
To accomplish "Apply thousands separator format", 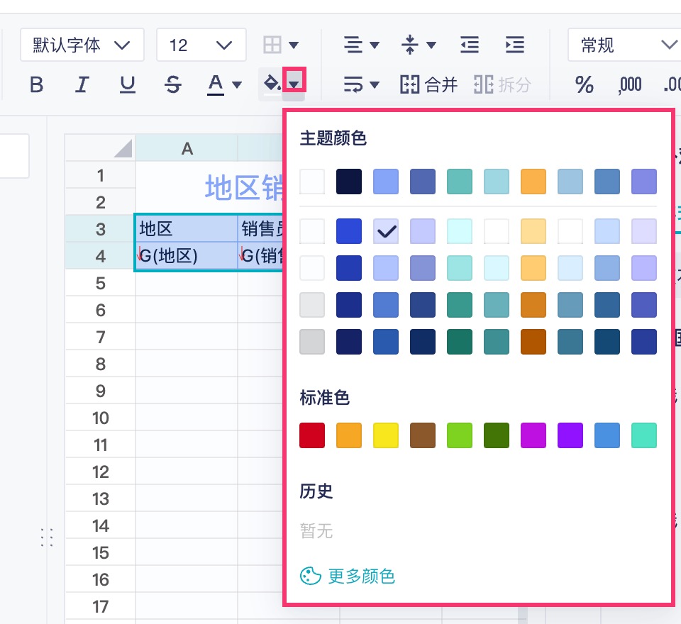I will click(x=630, y=84).
